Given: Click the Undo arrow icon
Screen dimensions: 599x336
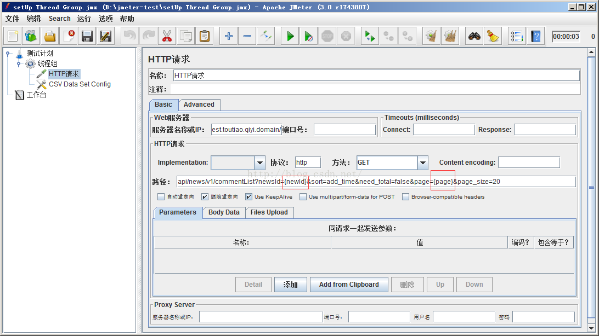Looking at the screenshot, I should 129,37.
